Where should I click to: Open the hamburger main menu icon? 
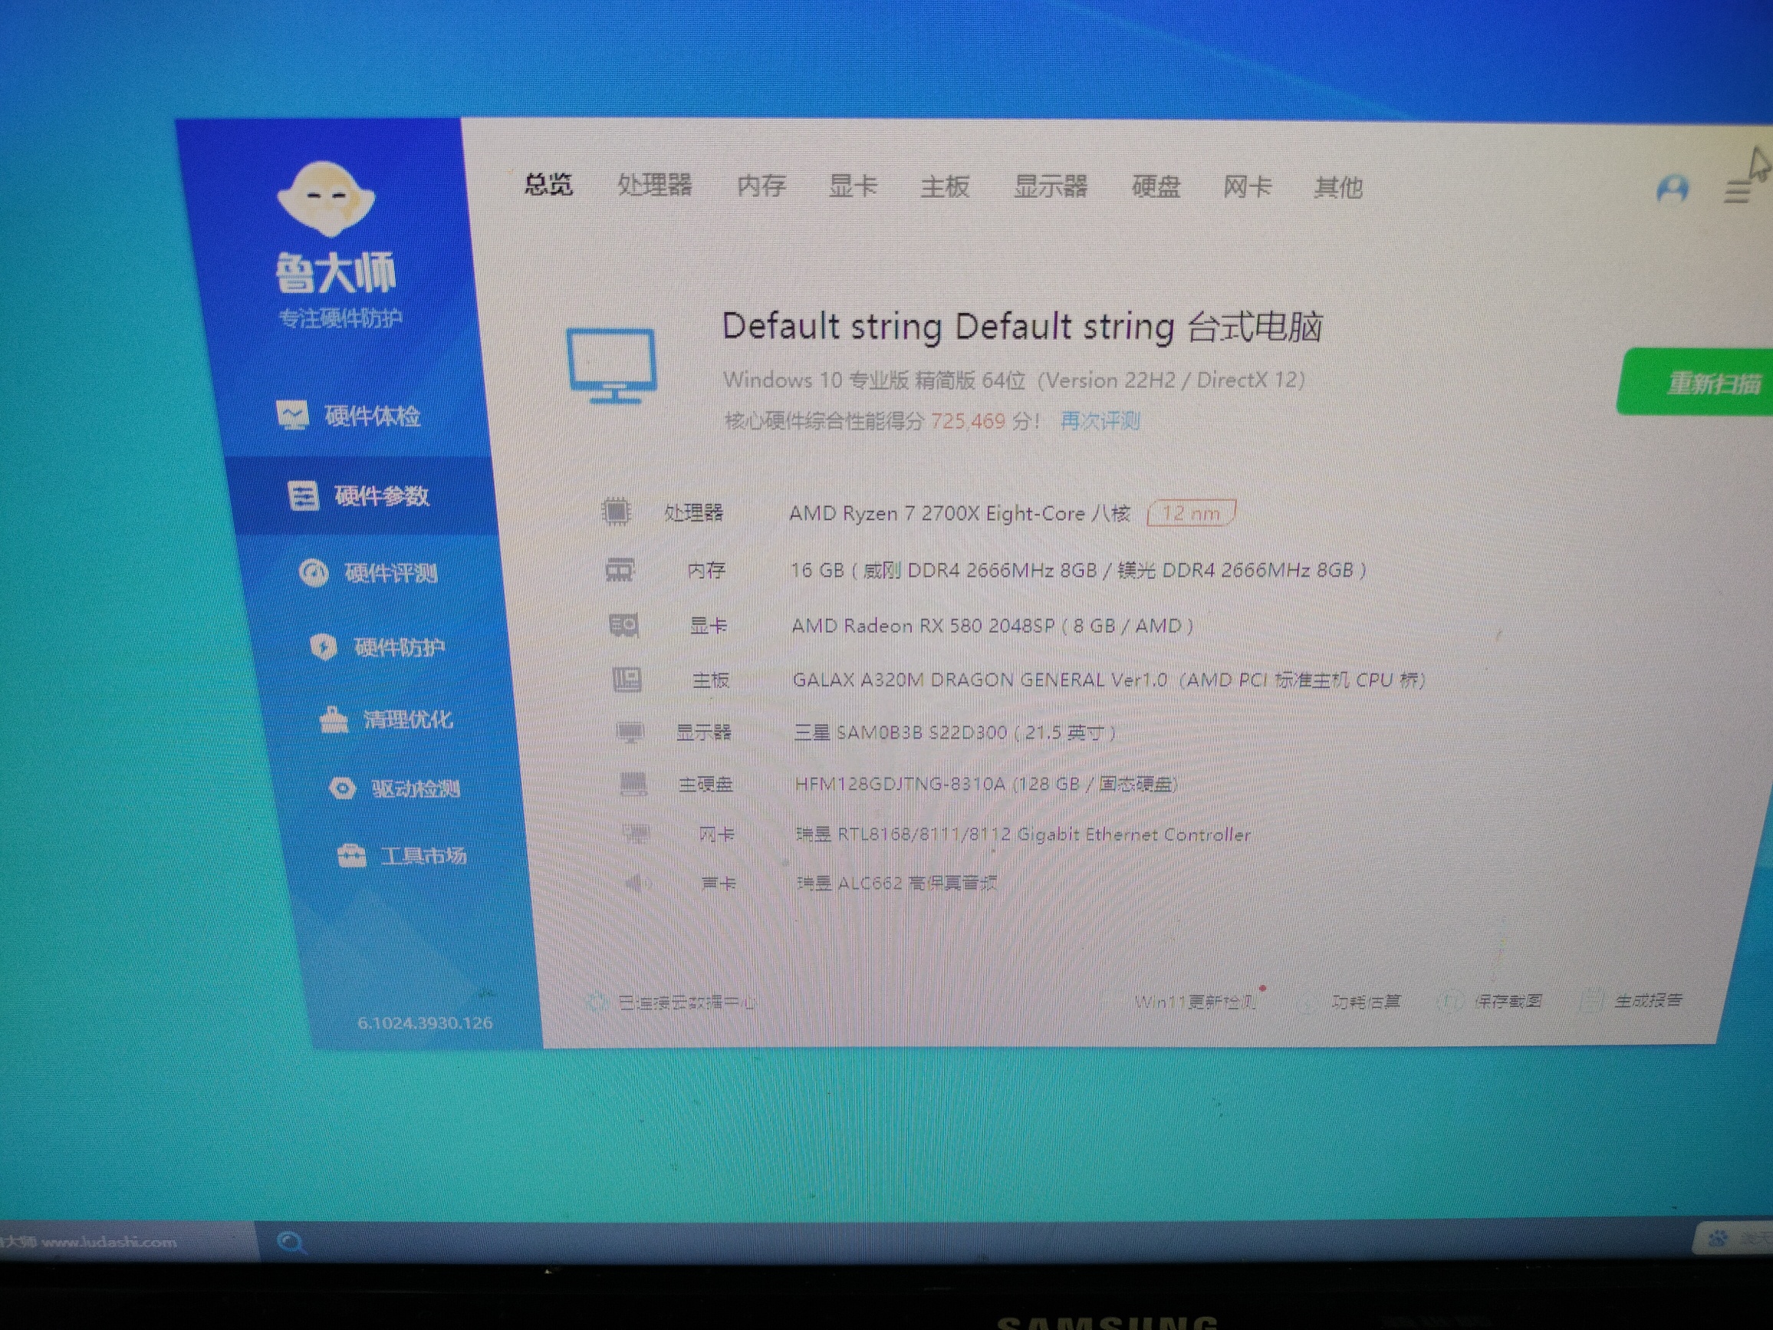click(x=1737, y=193)
